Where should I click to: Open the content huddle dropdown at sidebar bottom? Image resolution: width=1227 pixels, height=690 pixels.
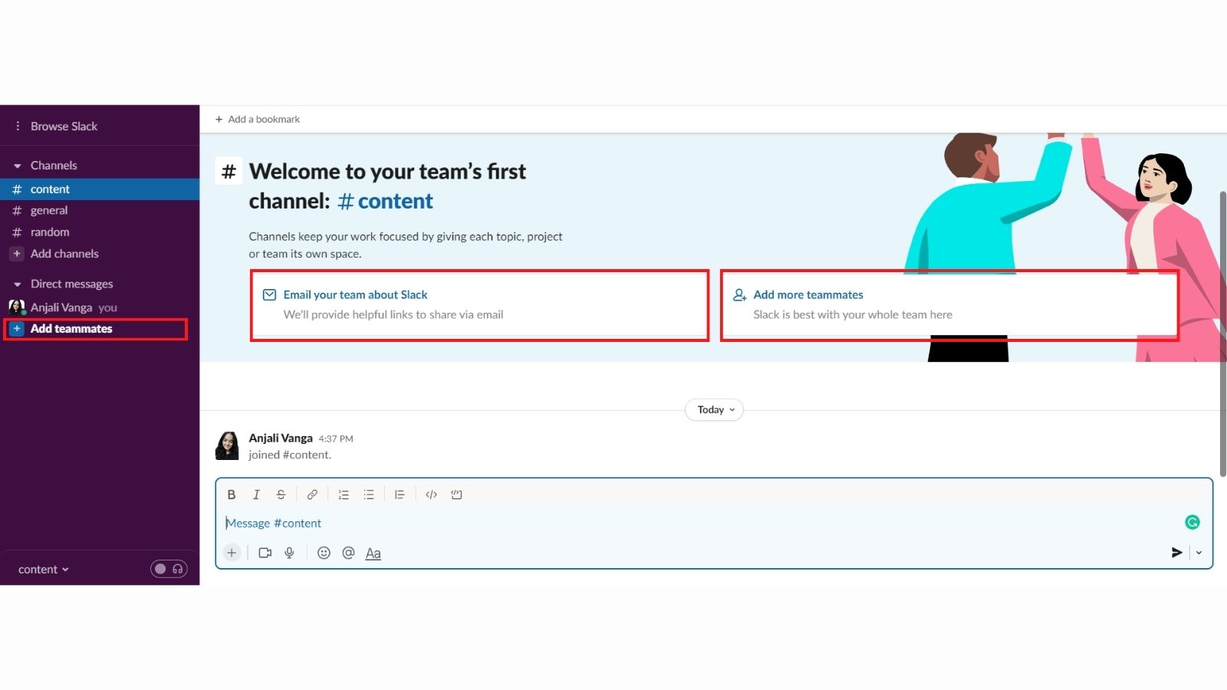point(44,570)
